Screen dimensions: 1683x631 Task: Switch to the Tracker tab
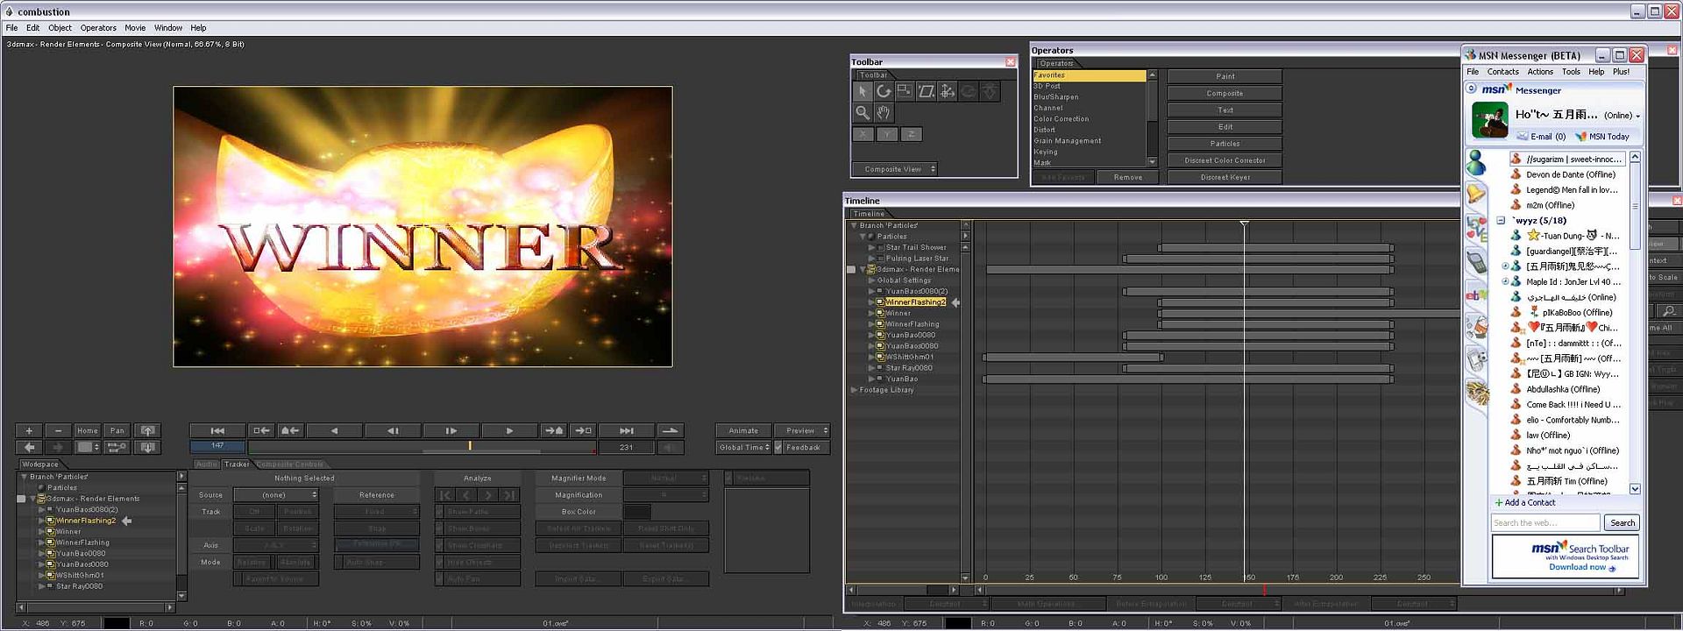pyautogui.click(x=236, y=464)
